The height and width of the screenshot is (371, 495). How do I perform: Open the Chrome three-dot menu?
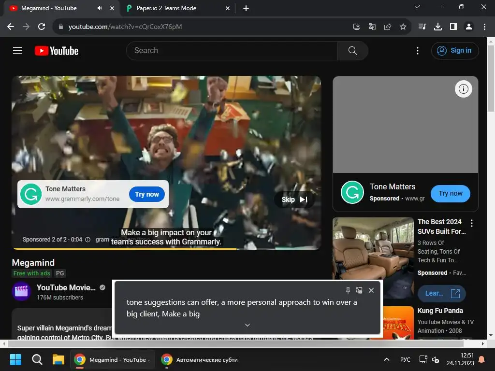point(484,27)
